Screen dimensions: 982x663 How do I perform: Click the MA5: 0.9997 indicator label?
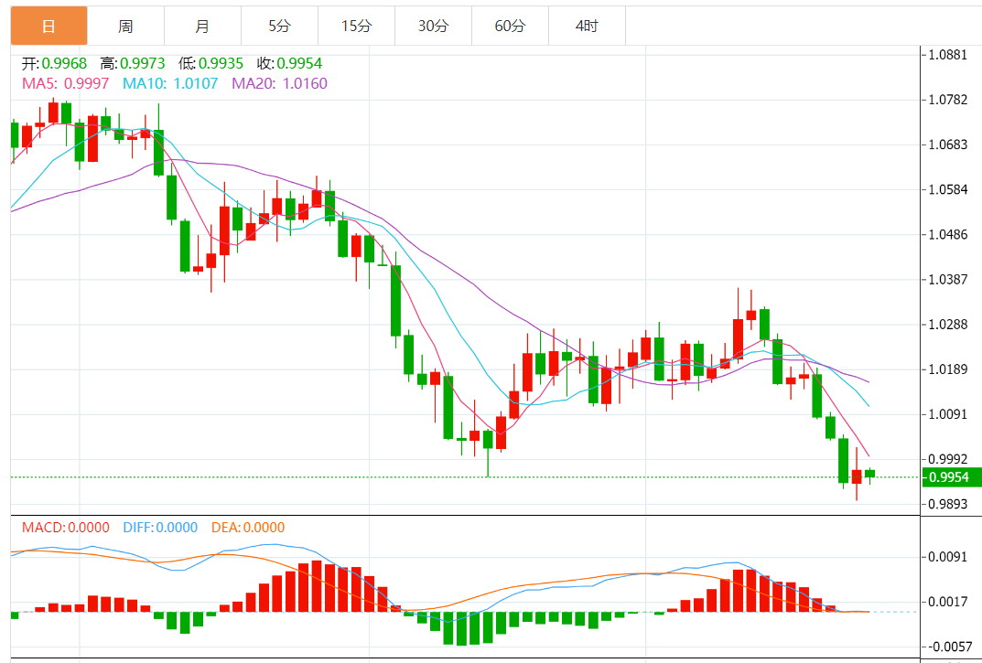[x=65, y=83]
